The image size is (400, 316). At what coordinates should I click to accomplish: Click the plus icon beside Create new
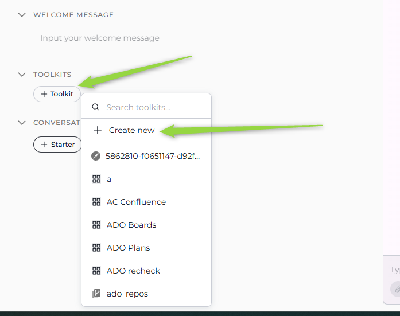98,130
